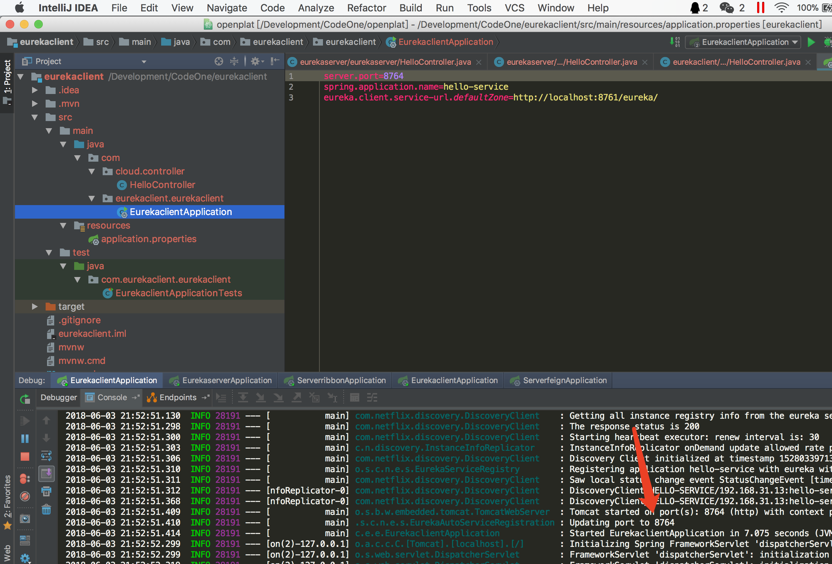Open the Refactor menu
The height and width of the screenshot is (564, 832).
click(366, 8)
